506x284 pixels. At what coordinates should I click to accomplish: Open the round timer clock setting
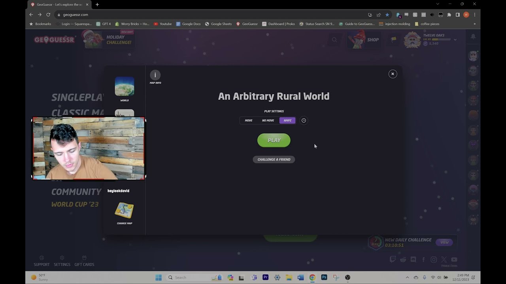(x=304, y=120)
